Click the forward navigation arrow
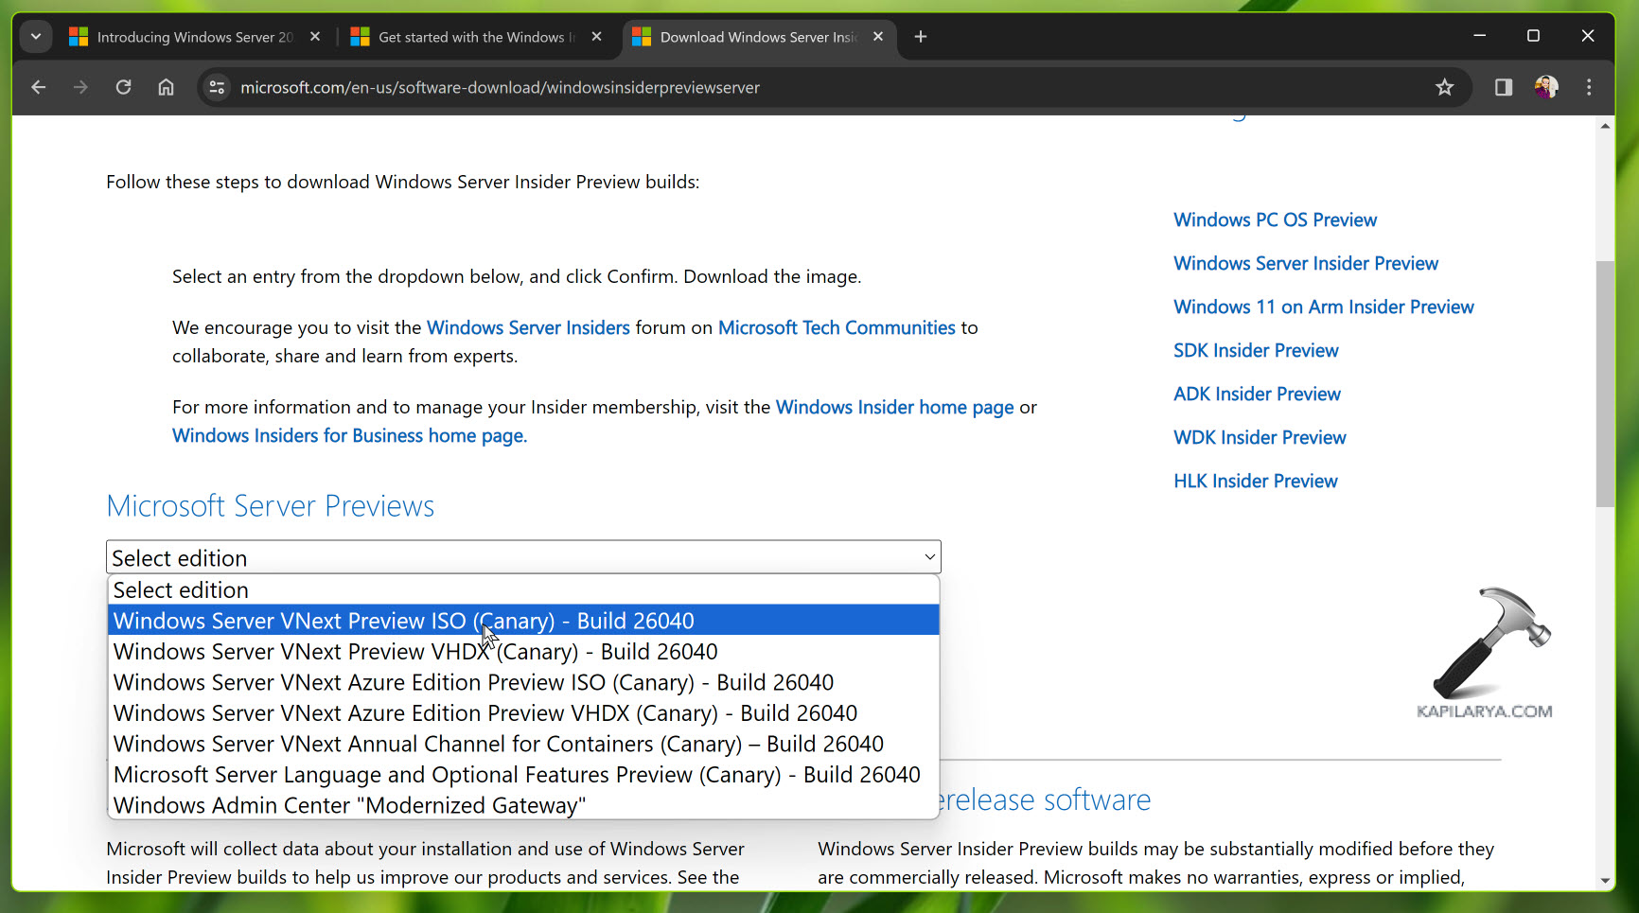Screen dimensions: 1639x913 click(80, 87)
